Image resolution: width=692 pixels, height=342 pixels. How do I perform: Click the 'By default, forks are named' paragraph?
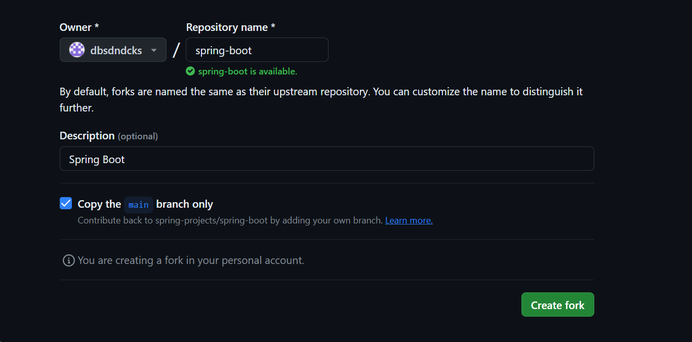[x=321, y=100]
